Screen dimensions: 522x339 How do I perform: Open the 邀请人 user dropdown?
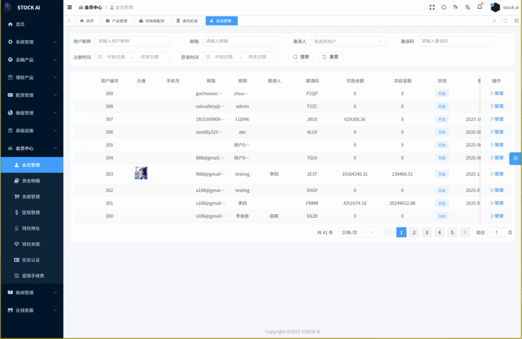[348, 41]
